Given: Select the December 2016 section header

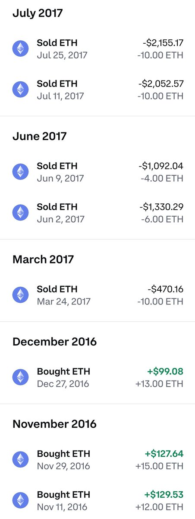Looking at the screenshot, I should [54, 342].
